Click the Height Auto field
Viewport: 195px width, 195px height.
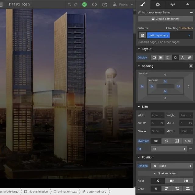pyautogui.click(x=186, y=115)
